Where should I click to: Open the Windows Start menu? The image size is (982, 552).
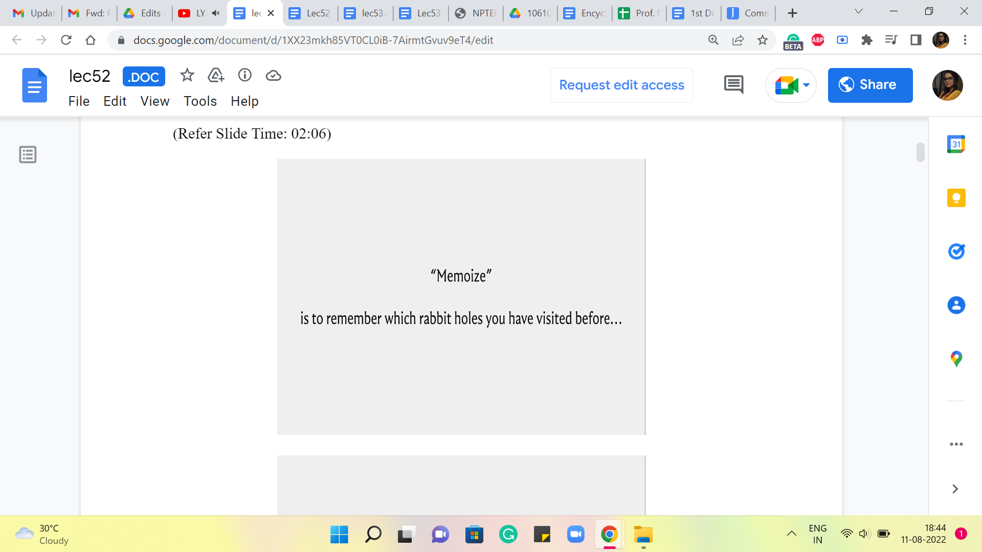[x=339, y=535]
